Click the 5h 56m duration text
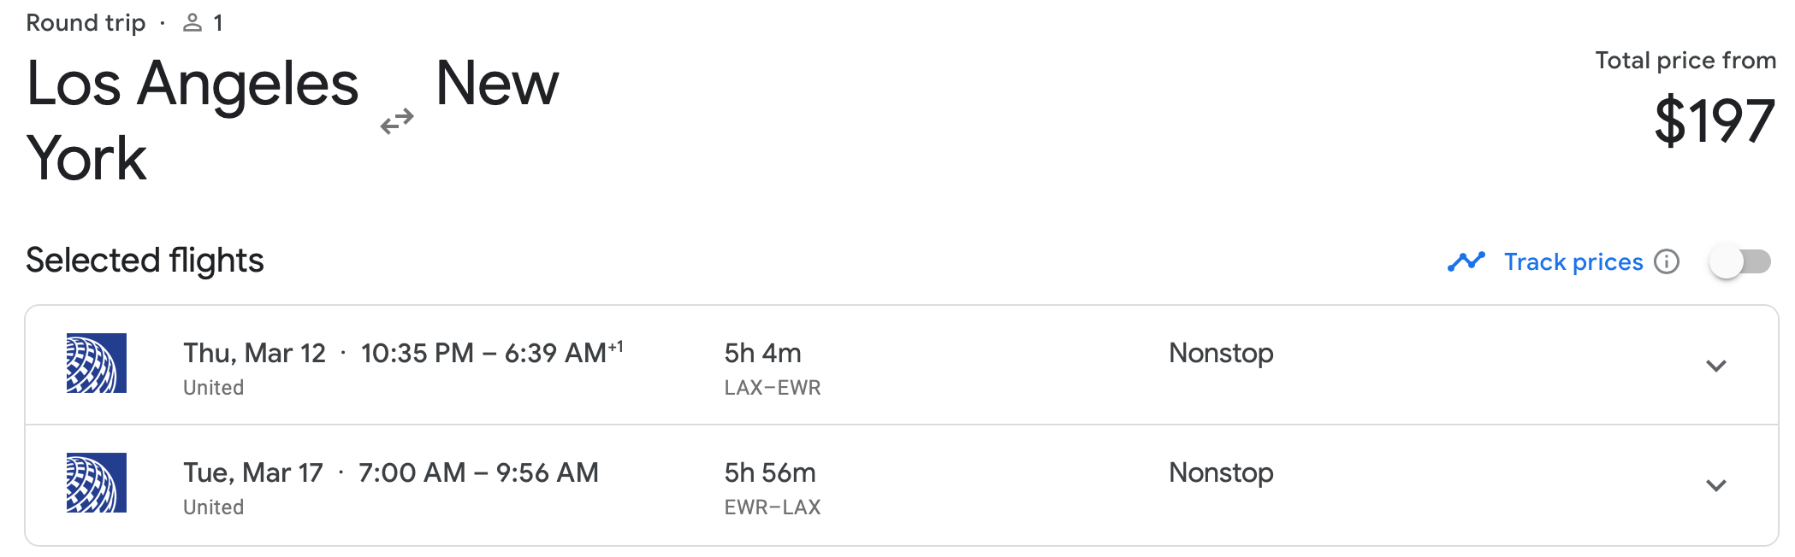The height and width of the screenshot is (557, 1795). (769, 472)
